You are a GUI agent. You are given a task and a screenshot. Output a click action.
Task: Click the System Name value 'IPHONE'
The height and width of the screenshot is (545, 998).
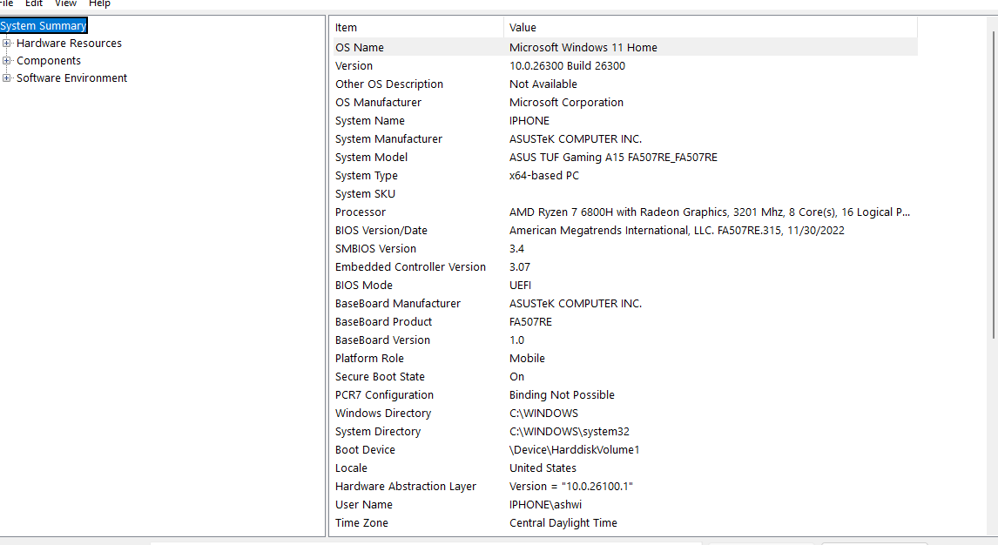click(529, 121)
